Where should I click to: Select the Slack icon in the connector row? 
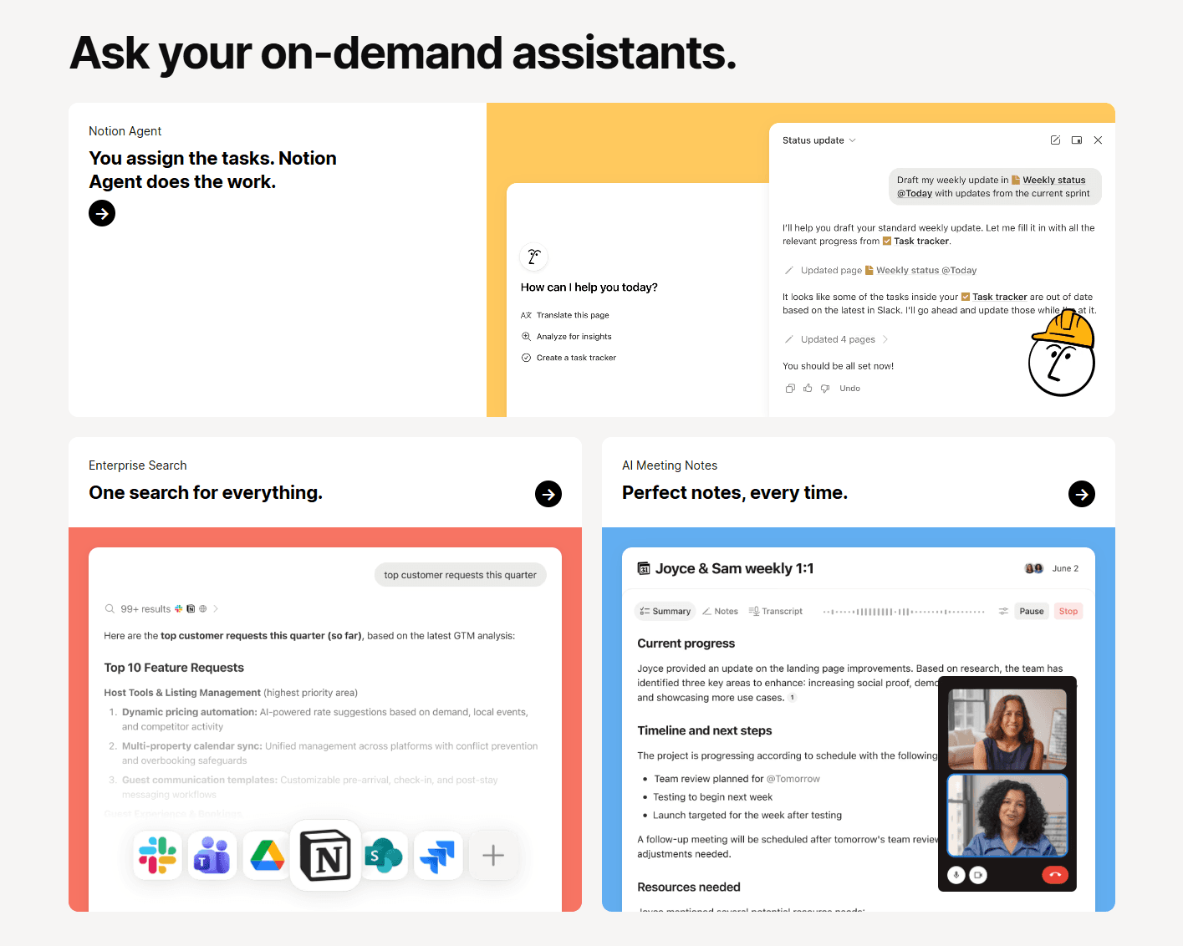pos(157,855)
